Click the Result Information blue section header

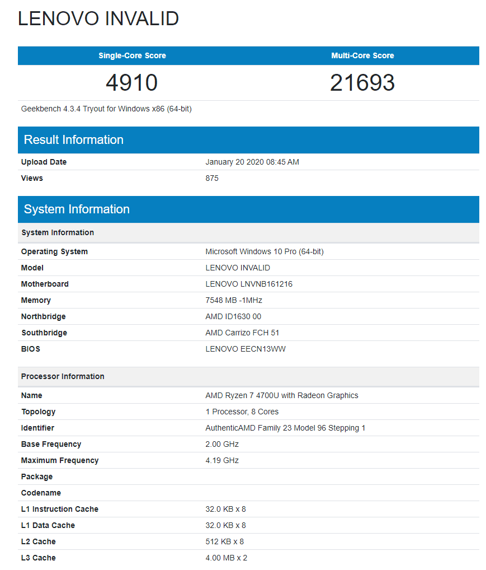pyautogui.click(x=74, y=140)
